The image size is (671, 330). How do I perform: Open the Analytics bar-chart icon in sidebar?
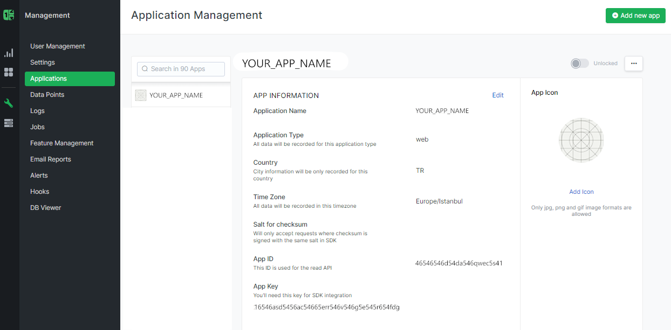point(8,53)
